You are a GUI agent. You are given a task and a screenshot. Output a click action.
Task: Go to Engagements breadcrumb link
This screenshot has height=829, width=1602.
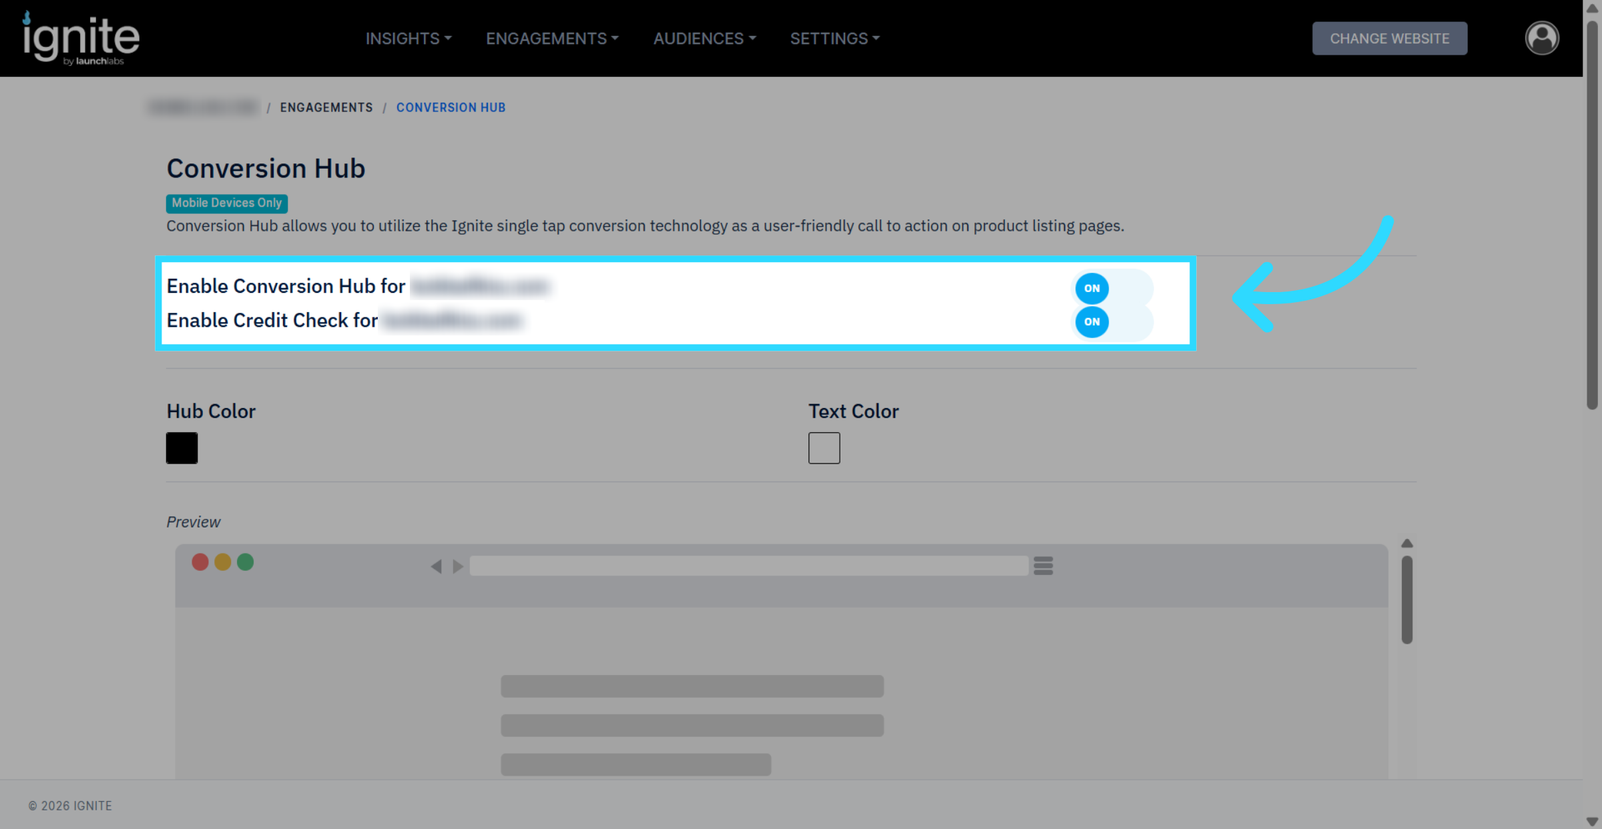326,107
